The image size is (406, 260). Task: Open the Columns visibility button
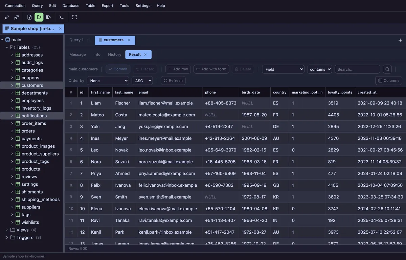(389, 81)
